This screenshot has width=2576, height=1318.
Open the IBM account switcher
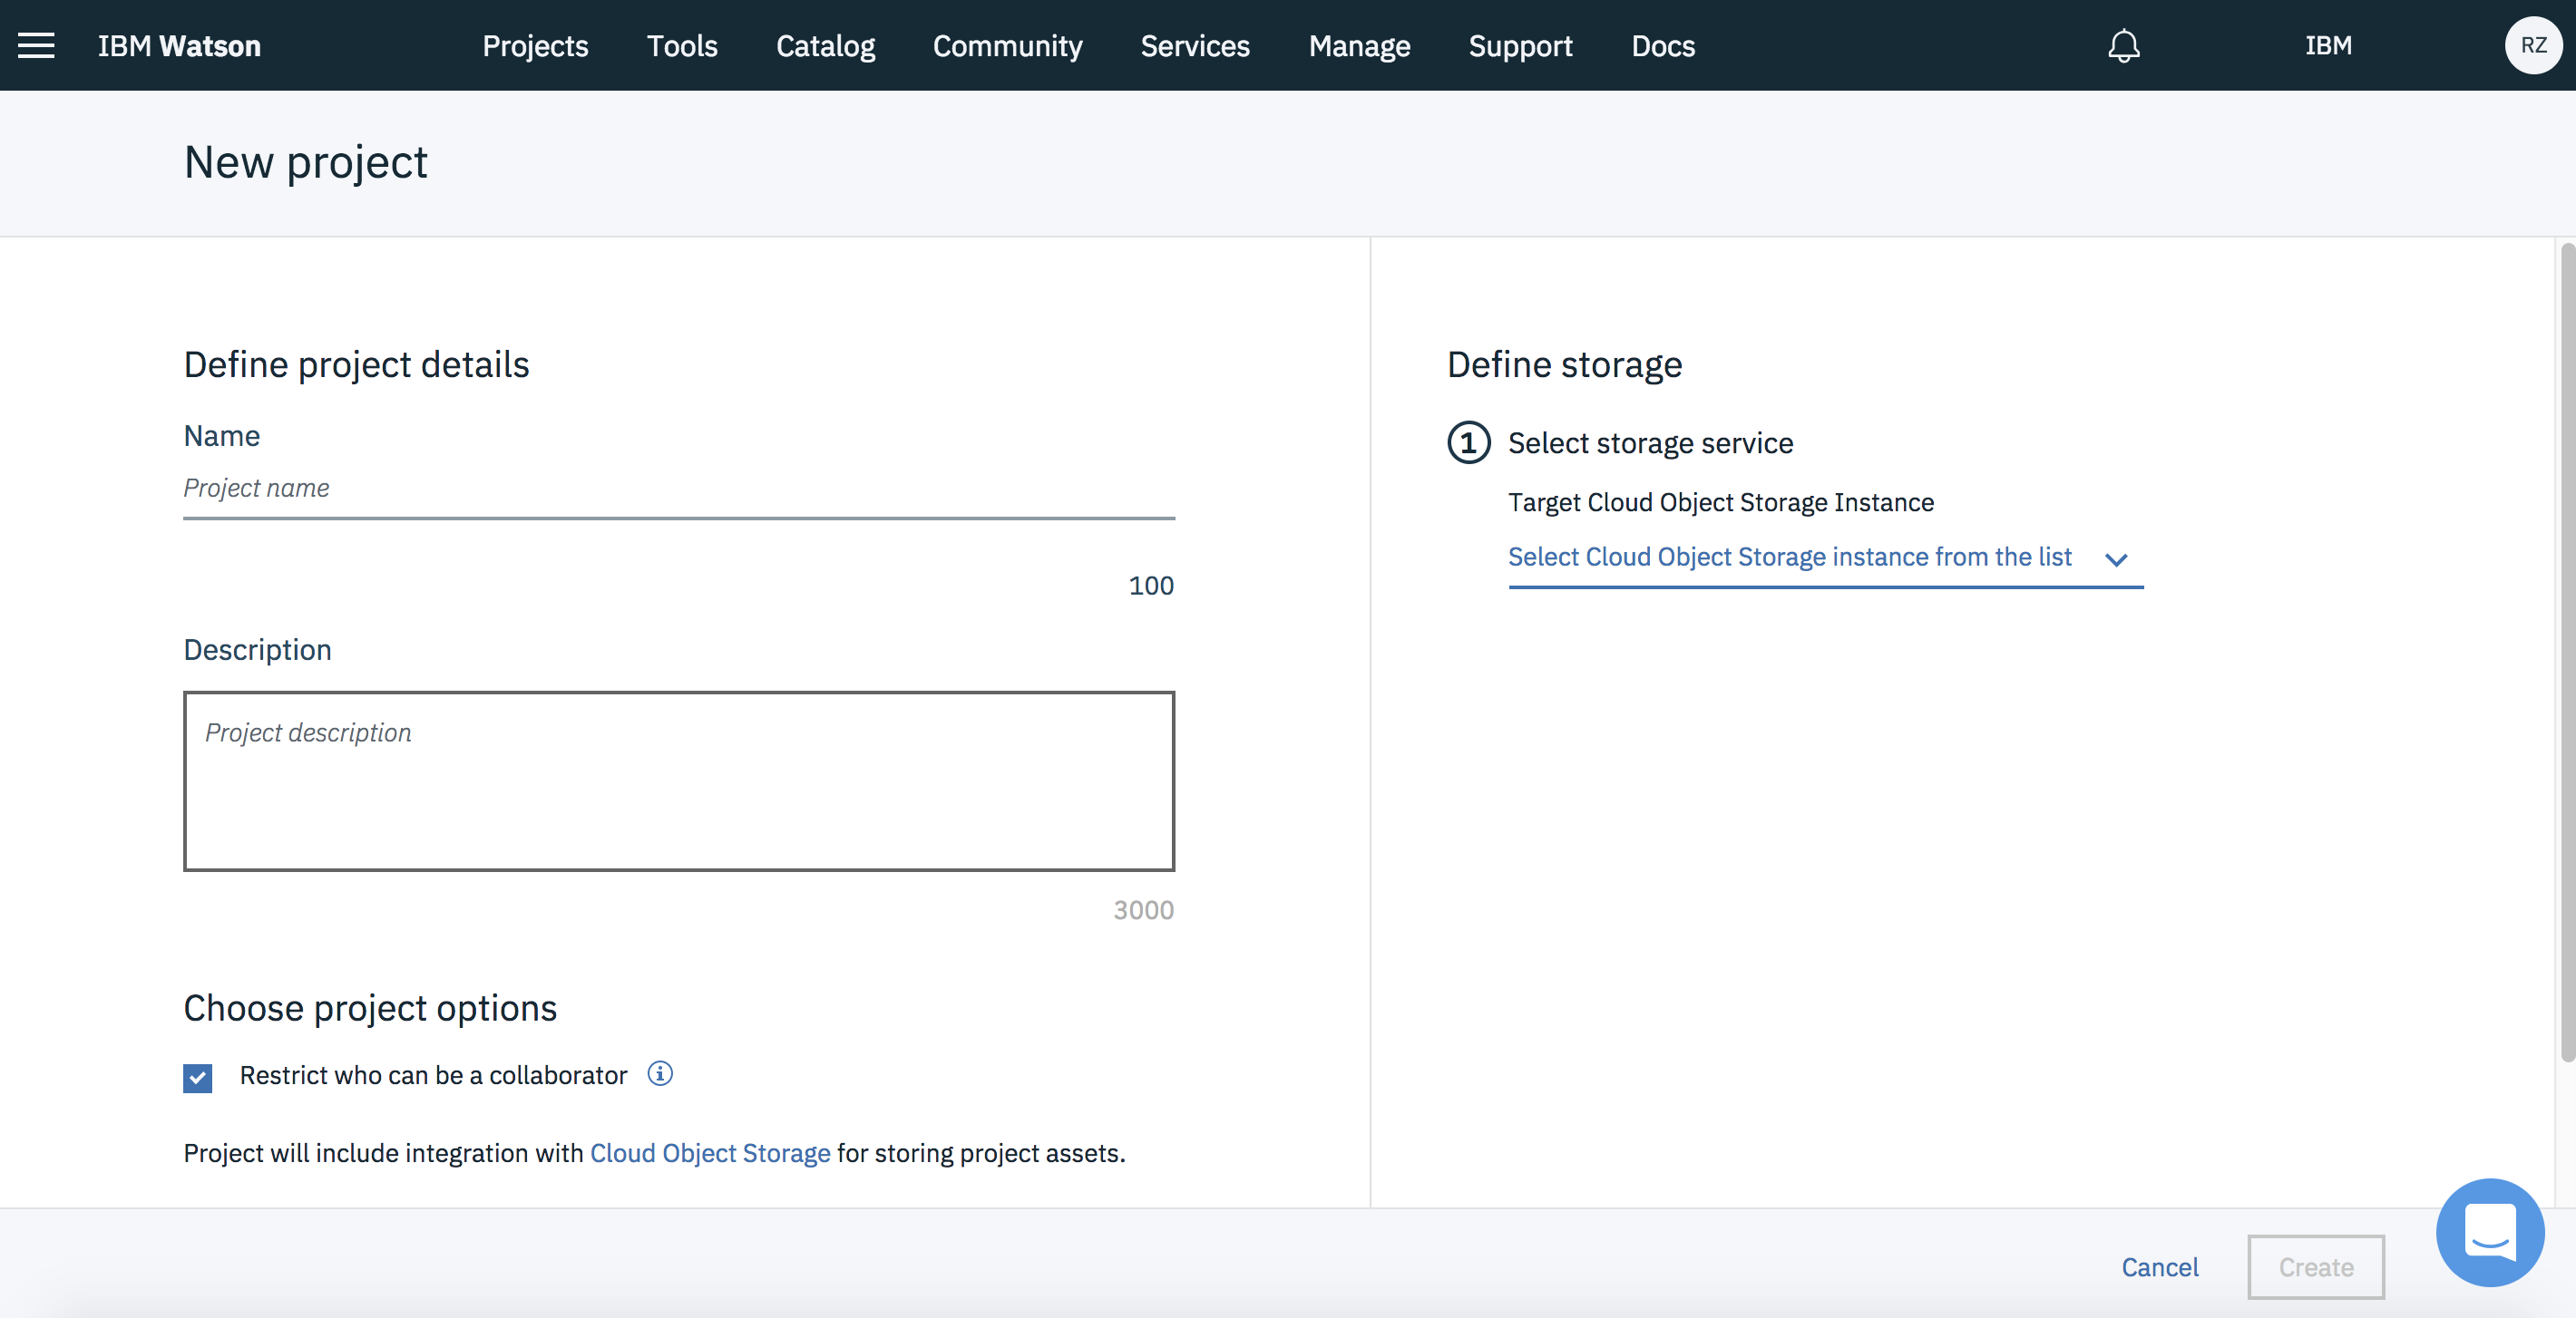[2328, 46]
